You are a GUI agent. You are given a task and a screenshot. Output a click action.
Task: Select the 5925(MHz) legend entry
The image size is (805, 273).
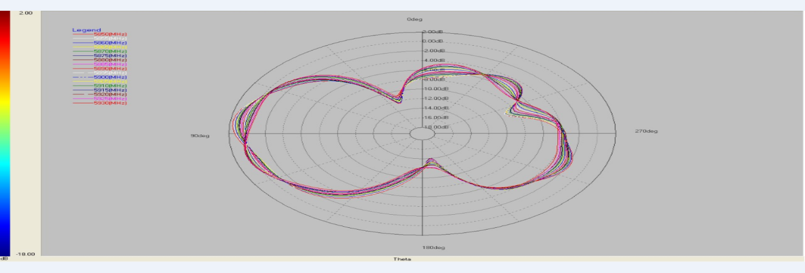tap(100, 98)
